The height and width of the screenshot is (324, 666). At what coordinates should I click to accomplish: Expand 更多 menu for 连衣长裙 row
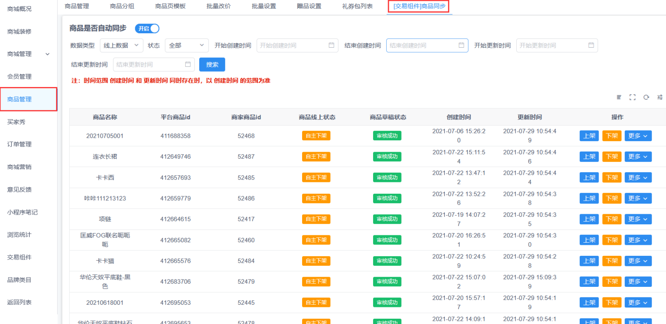click(638, 157)
